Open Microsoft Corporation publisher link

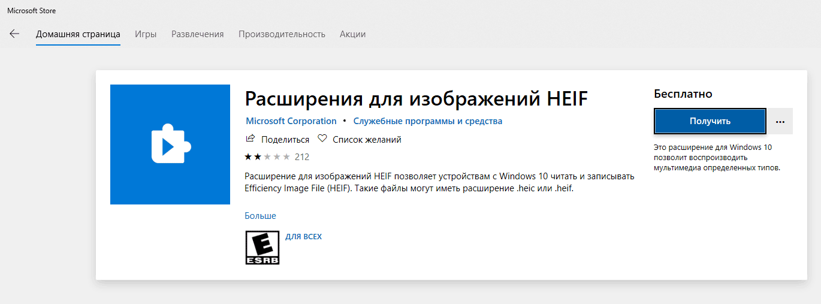click(x=291, y=121)
